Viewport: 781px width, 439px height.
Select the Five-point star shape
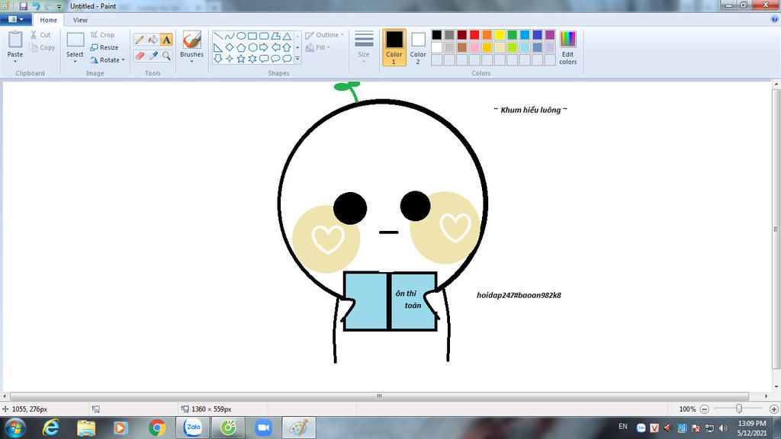241,59
